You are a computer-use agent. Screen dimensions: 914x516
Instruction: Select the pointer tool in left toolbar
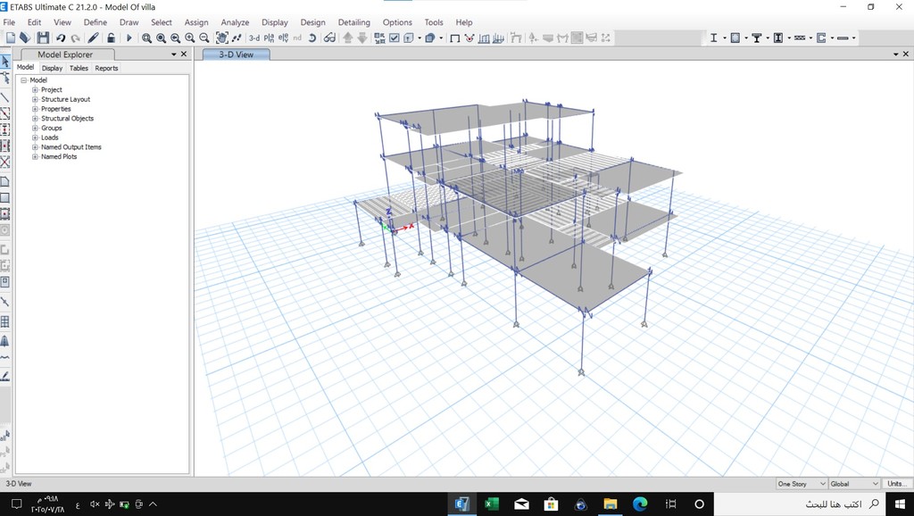click(x=5, y=62)
